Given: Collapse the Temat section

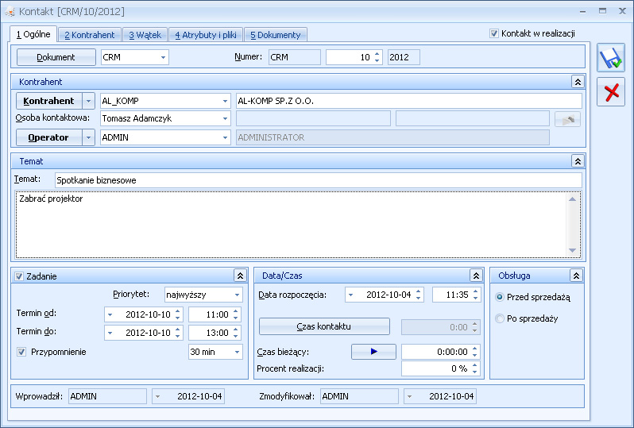Looking at the screenshot, I should [578, 162].
